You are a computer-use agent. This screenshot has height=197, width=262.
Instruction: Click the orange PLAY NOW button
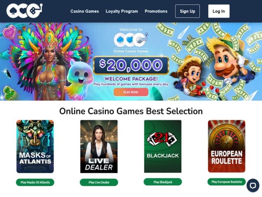tap(131, 92)
